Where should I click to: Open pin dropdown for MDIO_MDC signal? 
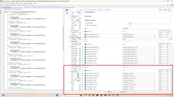pyautogui.click(x=139, y=34)
